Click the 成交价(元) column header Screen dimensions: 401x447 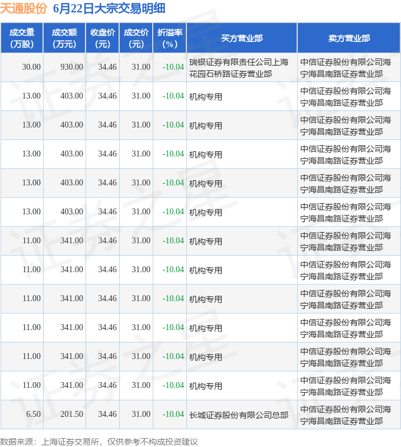point(136,38)
